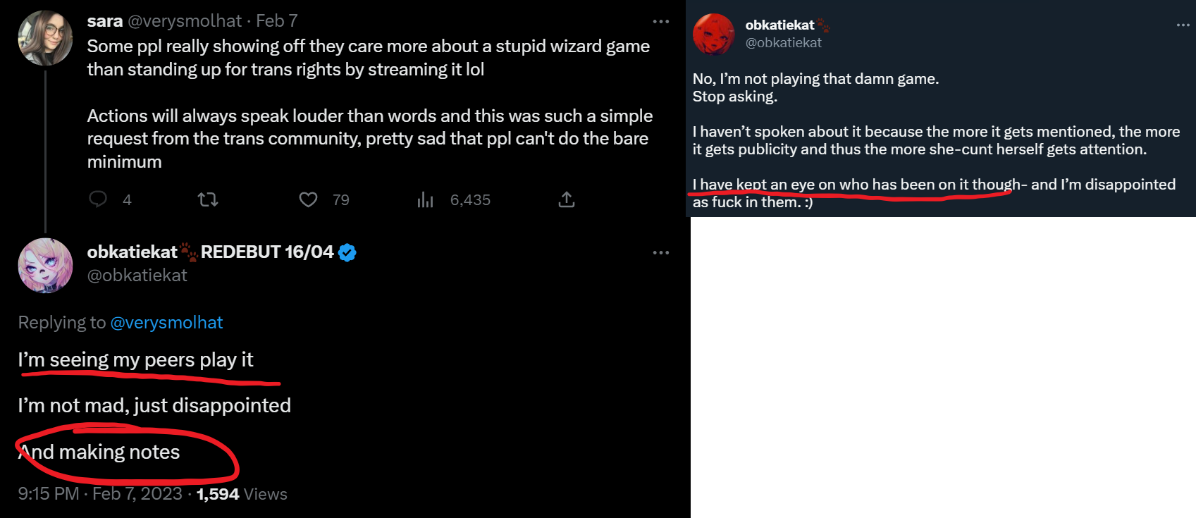Click the 79 likes count
The width and height of the screenshot is (1196, 518).
[x=341, y=200]
